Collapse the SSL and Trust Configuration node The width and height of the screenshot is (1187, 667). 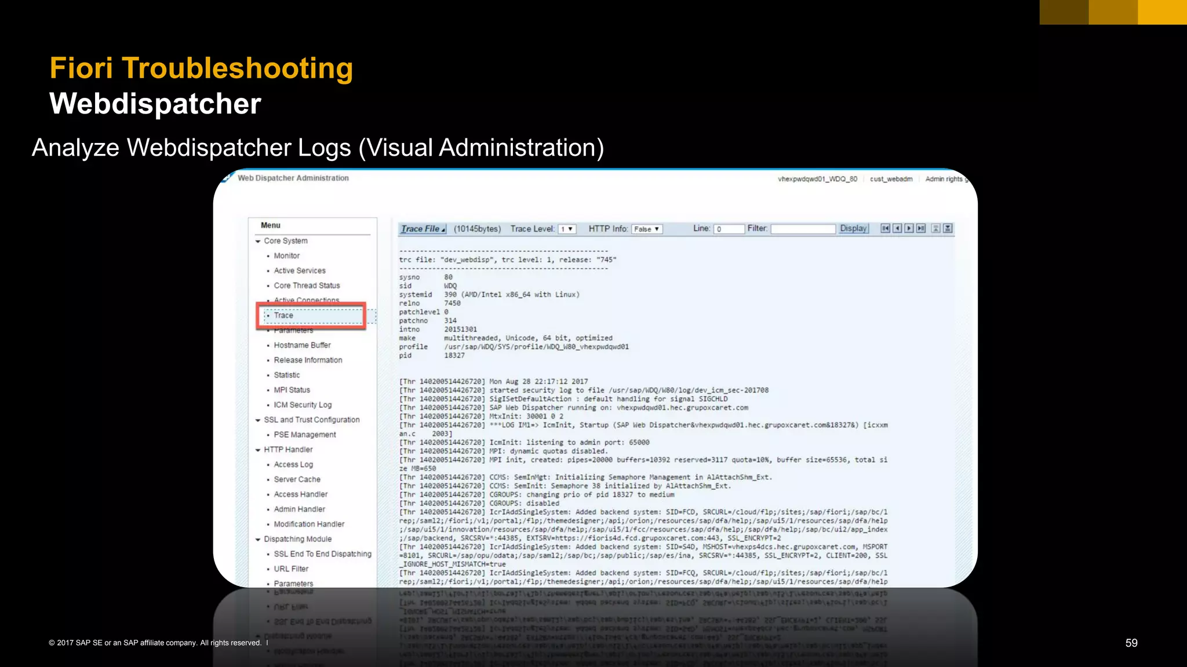(x=258, y=420)
